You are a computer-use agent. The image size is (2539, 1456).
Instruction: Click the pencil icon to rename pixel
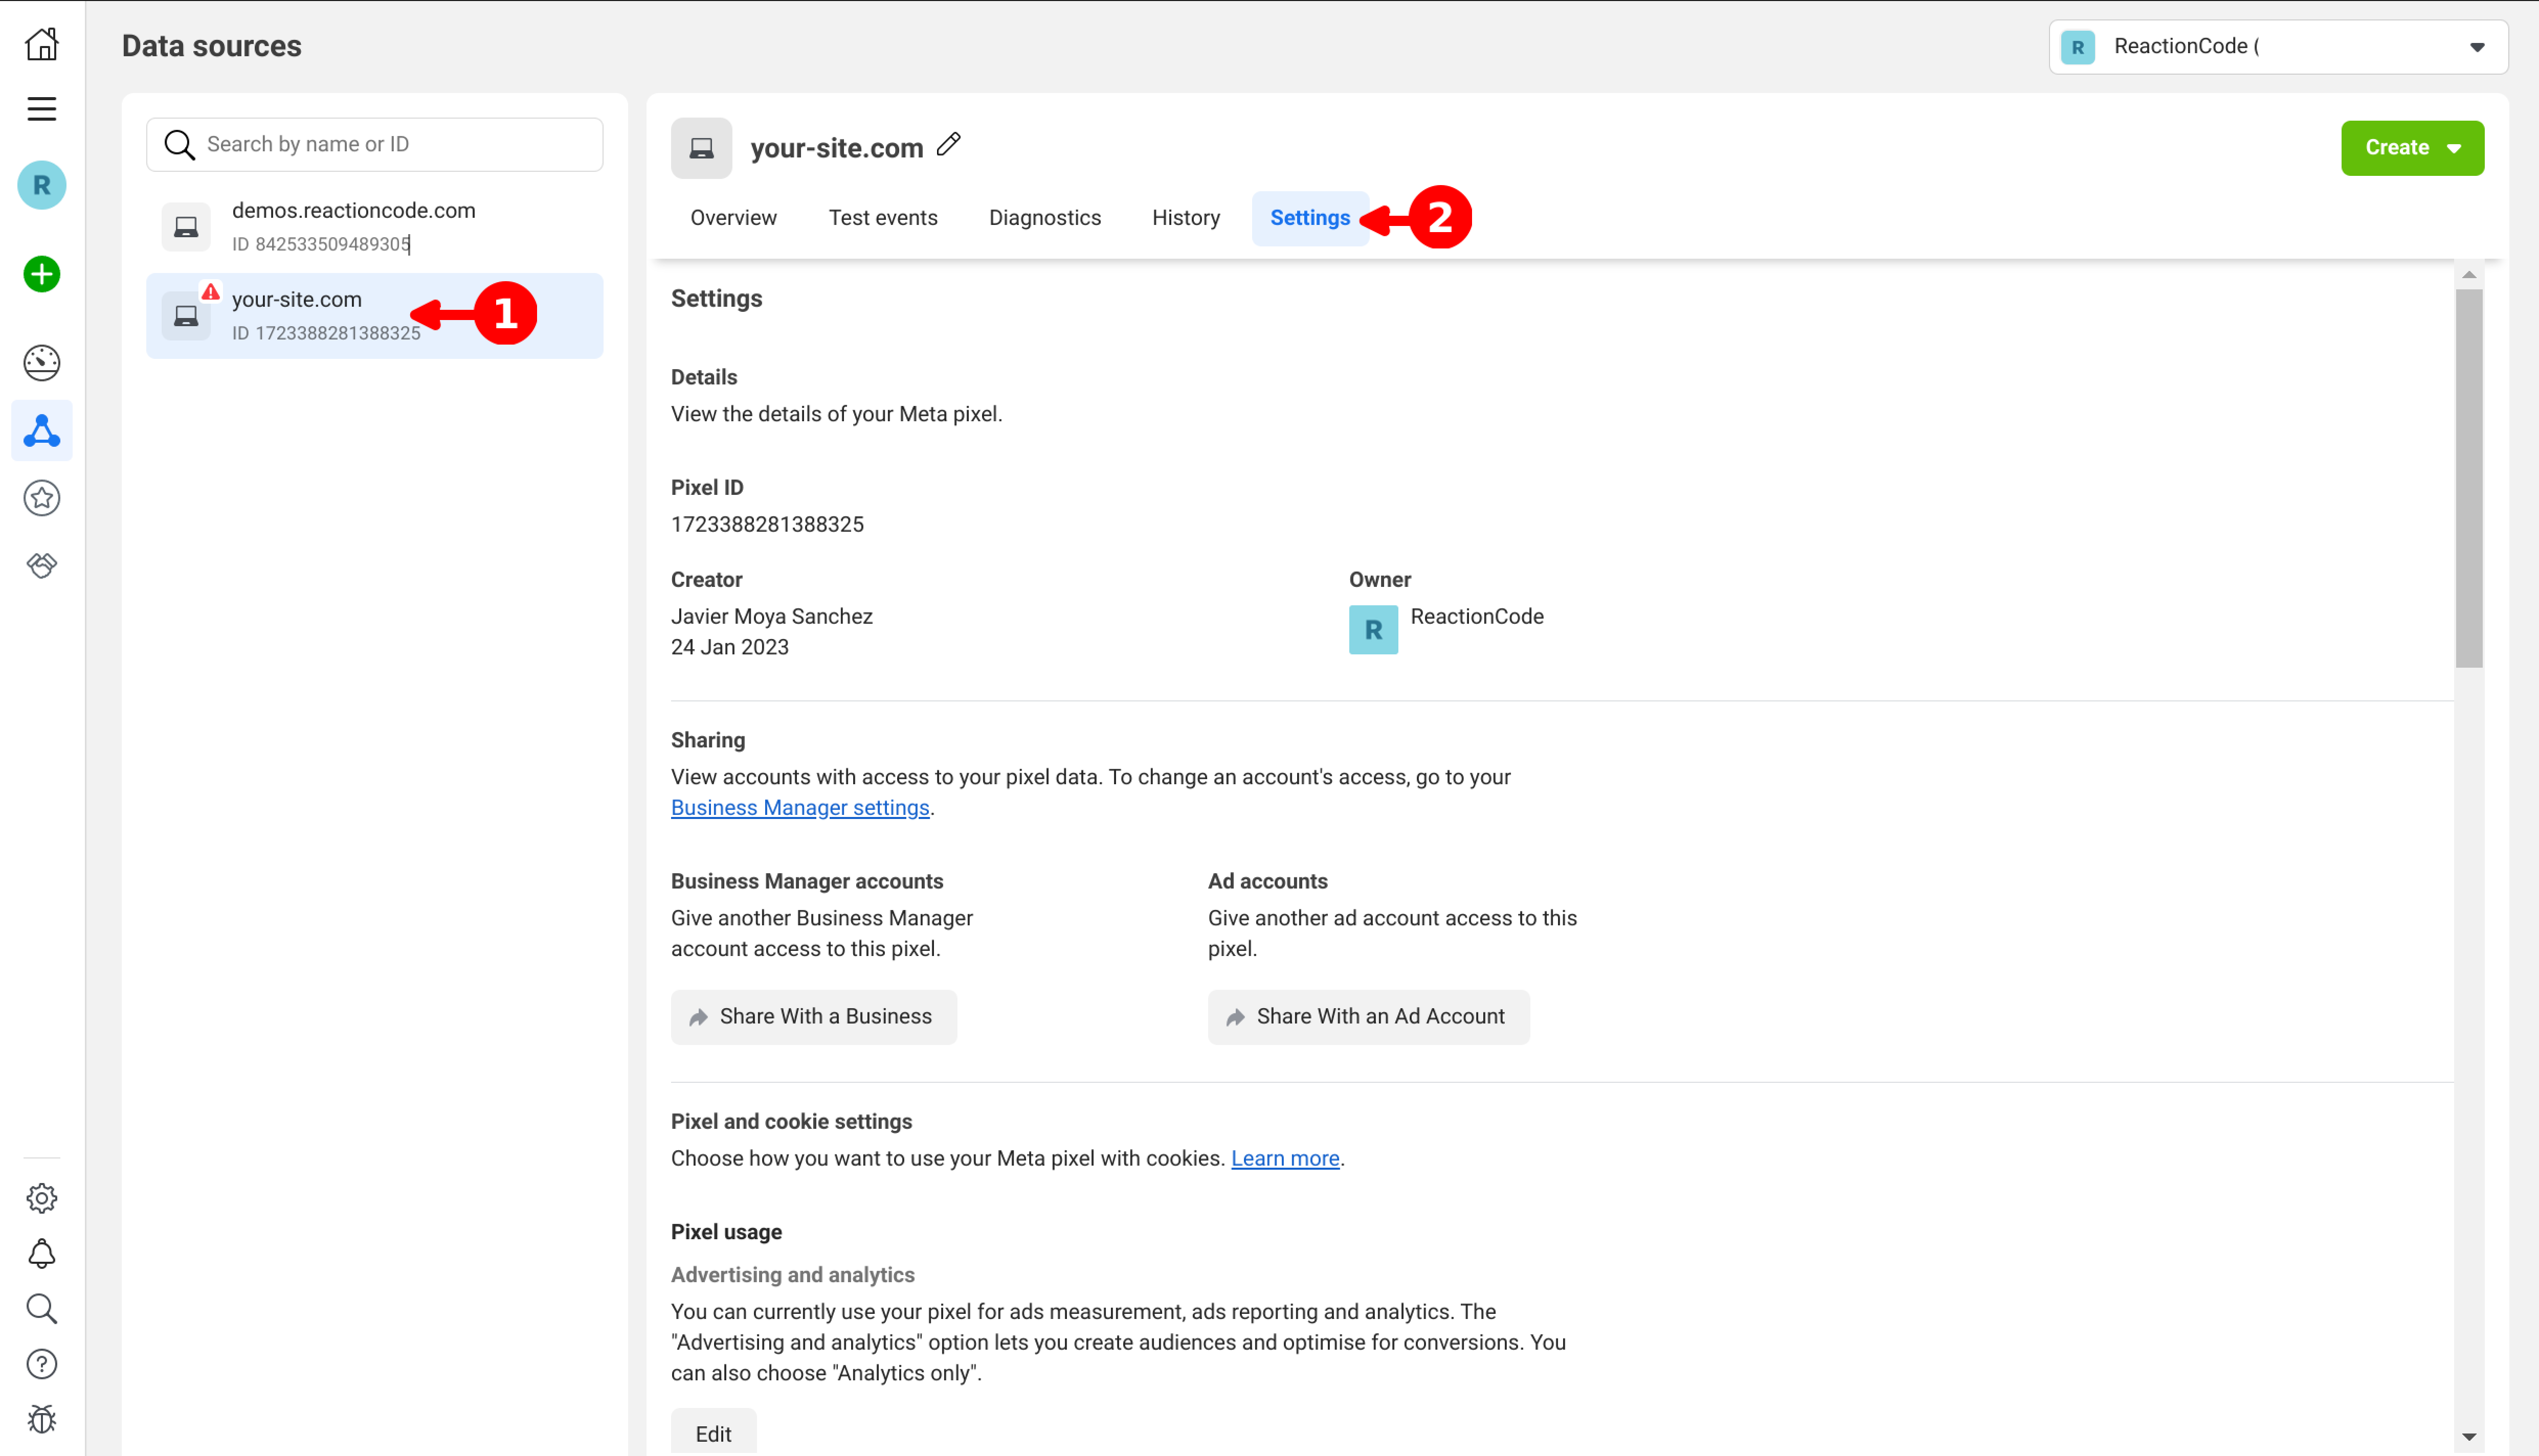(x=948, y=145)
